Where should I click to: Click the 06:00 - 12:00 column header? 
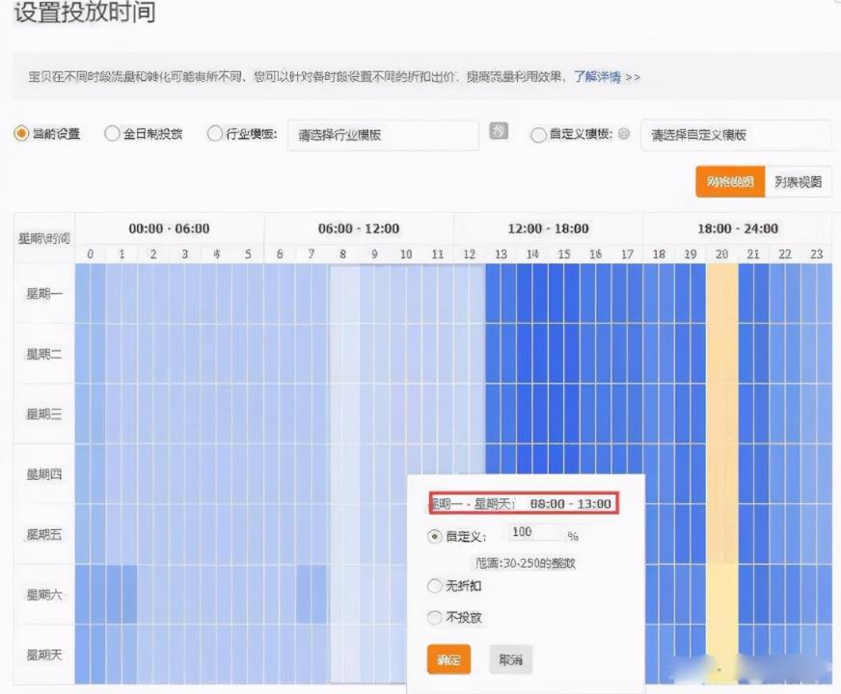(359, 228)
